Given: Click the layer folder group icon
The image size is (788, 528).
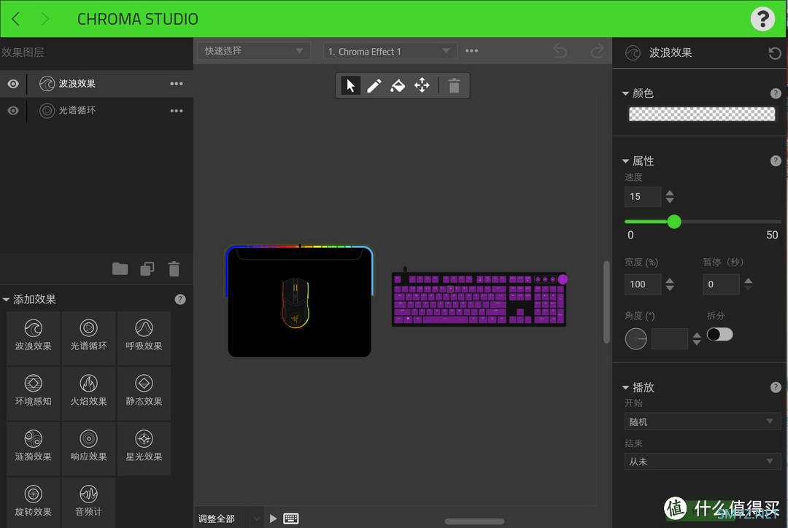Looking at the screenshot, I should (x=120, y=269).
